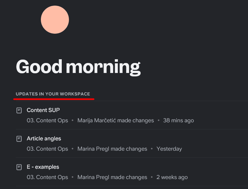The height and width of the screenshot is (189, 248).
Task: Open 03. Content Ops under Article angles
Action: [x=47, y=149]
